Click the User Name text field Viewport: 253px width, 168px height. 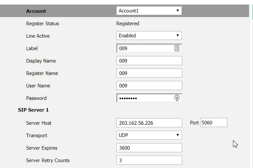coord(149,86)
